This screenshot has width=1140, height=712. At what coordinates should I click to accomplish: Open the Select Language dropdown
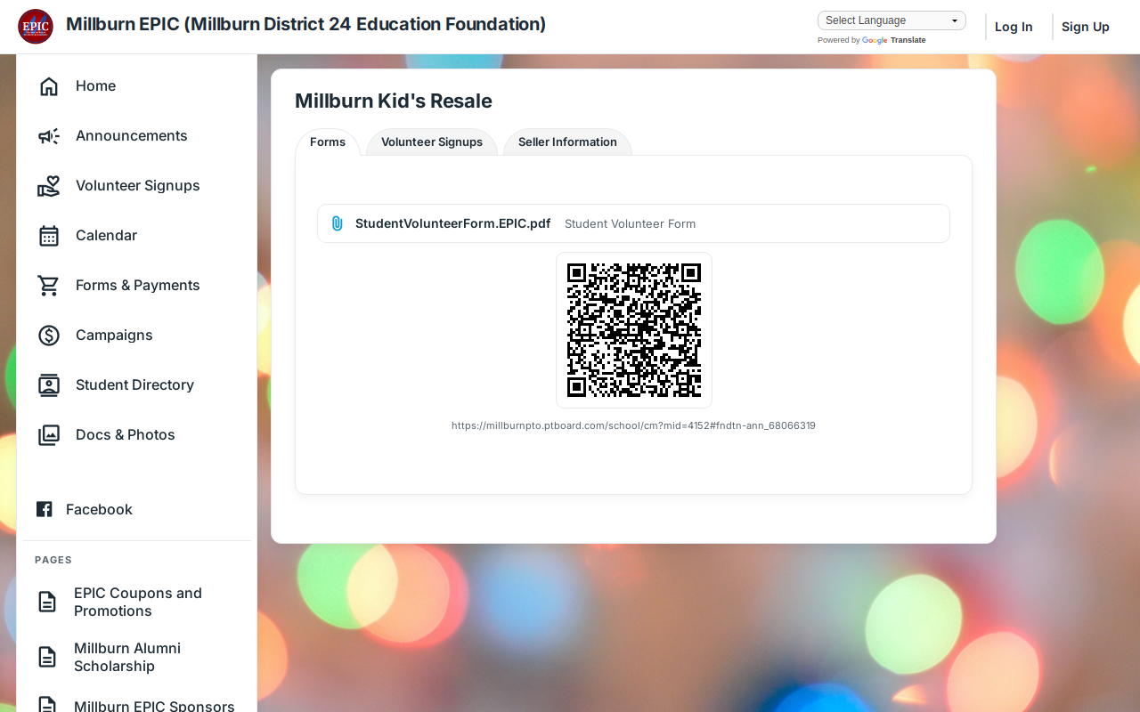pos(892,20)
